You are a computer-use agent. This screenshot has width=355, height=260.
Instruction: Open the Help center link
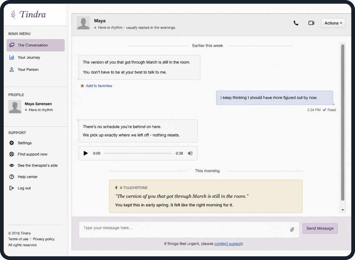pos(28,177)
